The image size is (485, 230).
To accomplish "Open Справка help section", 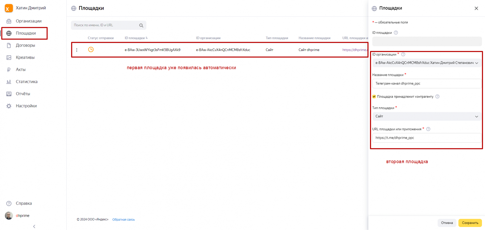I will point(24,203).
